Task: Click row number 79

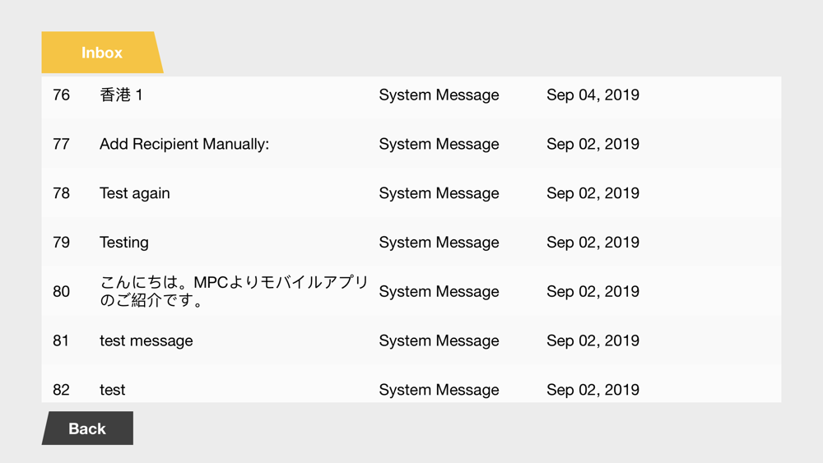Action: pos(62,243)
